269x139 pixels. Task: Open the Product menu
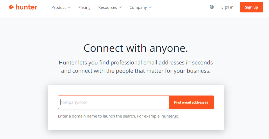pos(59,7)
